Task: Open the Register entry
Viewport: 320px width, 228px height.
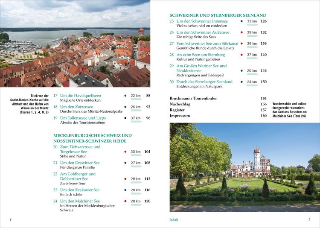Action: (177, 110)
